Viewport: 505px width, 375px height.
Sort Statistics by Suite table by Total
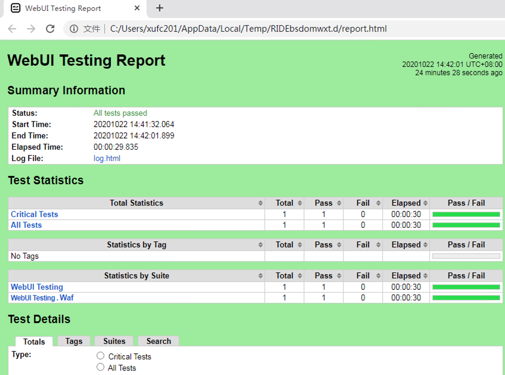[300, 276]
